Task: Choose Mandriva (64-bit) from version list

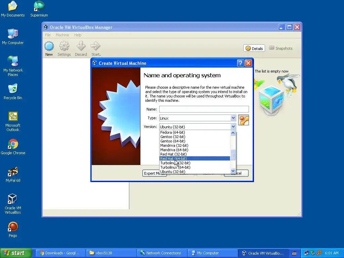Action: click(x=195, y=150)
